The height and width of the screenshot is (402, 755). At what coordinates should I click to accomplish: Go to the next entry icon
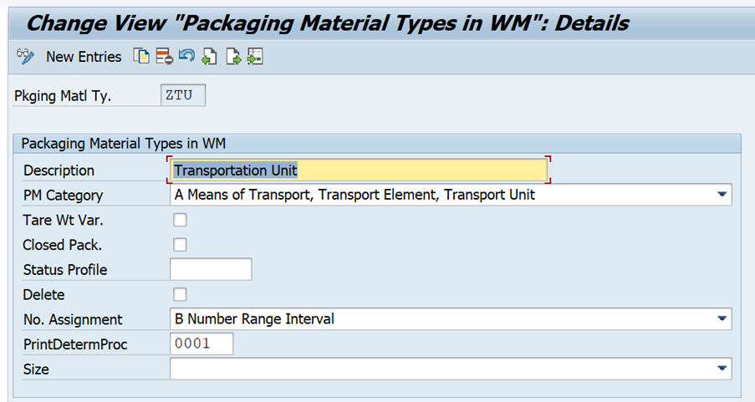click(232, 57)
